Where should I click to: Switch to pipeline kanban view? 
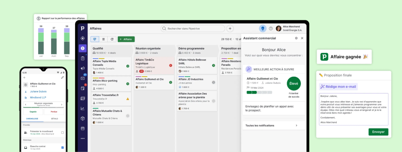point(95,39)
